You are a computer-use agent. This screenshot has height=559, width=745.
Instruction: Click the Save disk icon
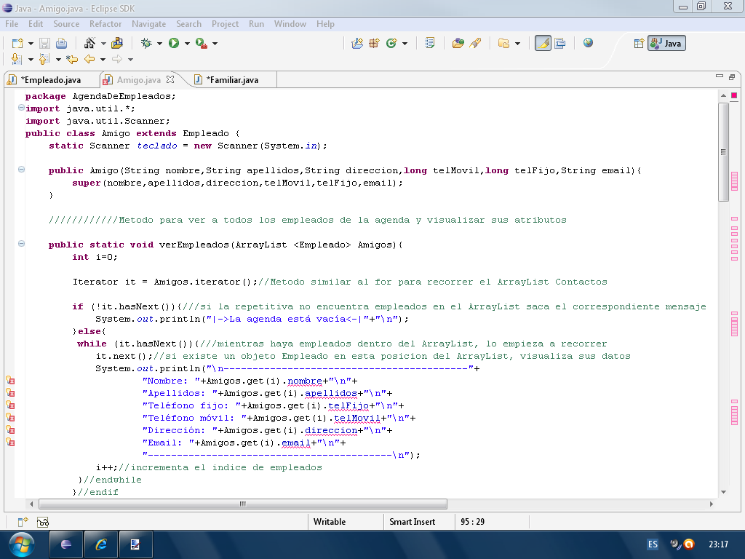click(44, 43)
